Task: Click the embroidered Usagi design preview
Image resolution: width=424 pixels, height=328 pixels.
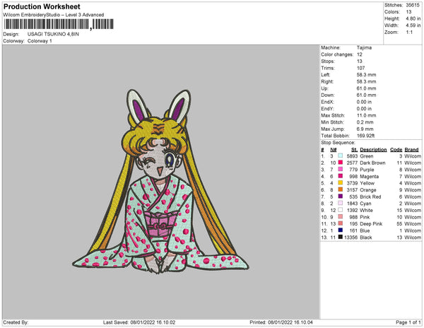Action: click(160, 182)
